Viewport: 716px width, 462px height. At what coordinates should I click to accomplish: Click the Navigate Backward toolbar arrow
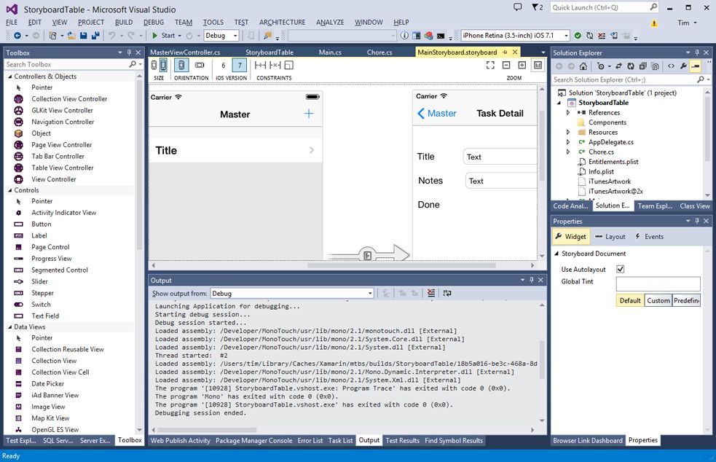pyautogui.click(x=17, y=35)
